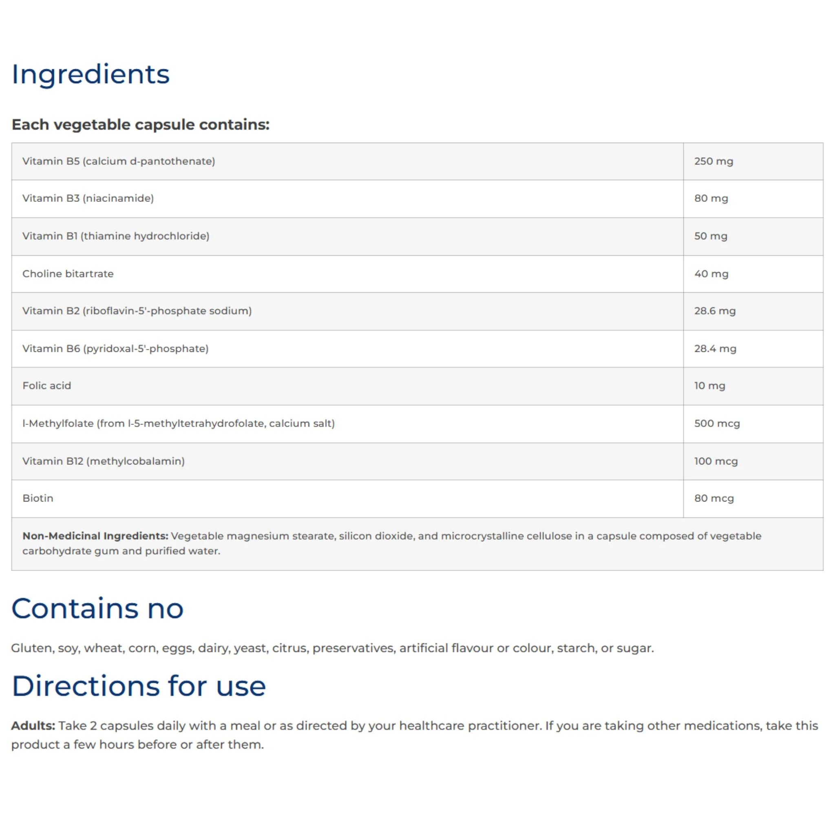Screen dimensions: 835x835
Task: Click the Vitamin B1 thiamine hydrochloride text
Action: (x=116, y=236)
